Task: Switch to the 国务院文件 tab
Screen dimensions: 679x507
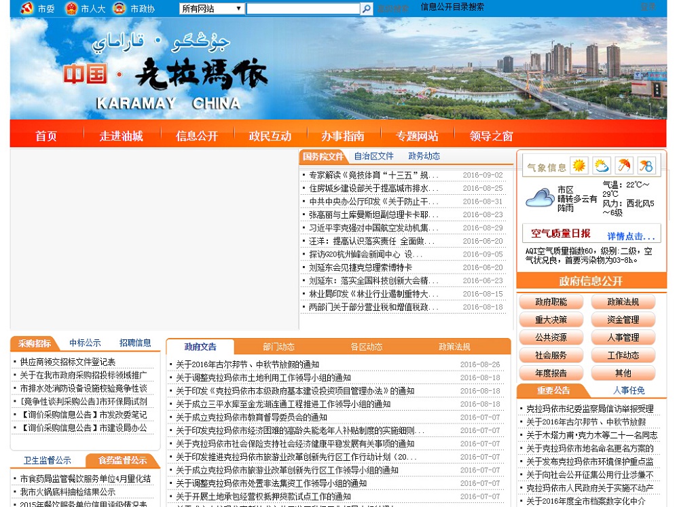Action: tap(322, 156)
